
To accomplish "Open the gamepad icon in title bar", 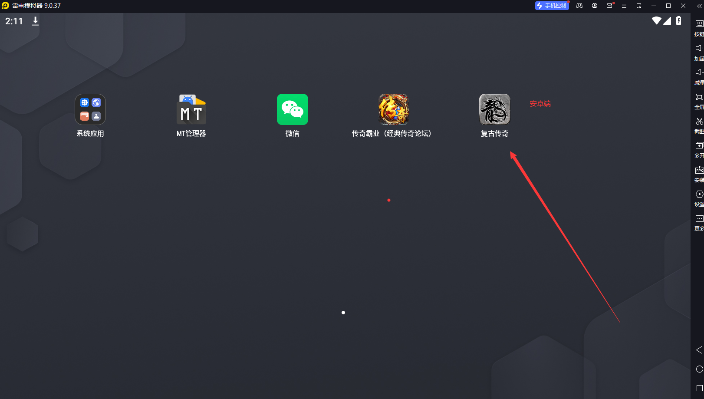I will coord(579,6).
